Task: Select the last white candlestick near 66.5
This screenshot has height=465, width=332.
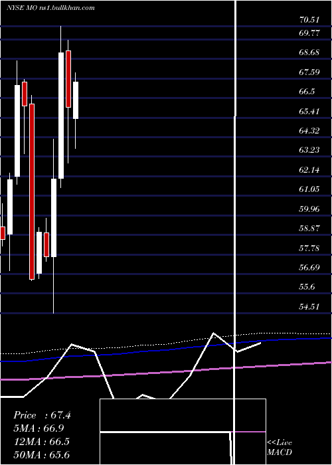Action: [x=76, y=100]
